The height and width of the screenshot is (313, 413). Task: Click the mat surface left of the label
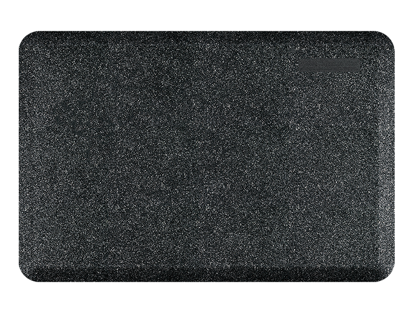coord(266,65)
